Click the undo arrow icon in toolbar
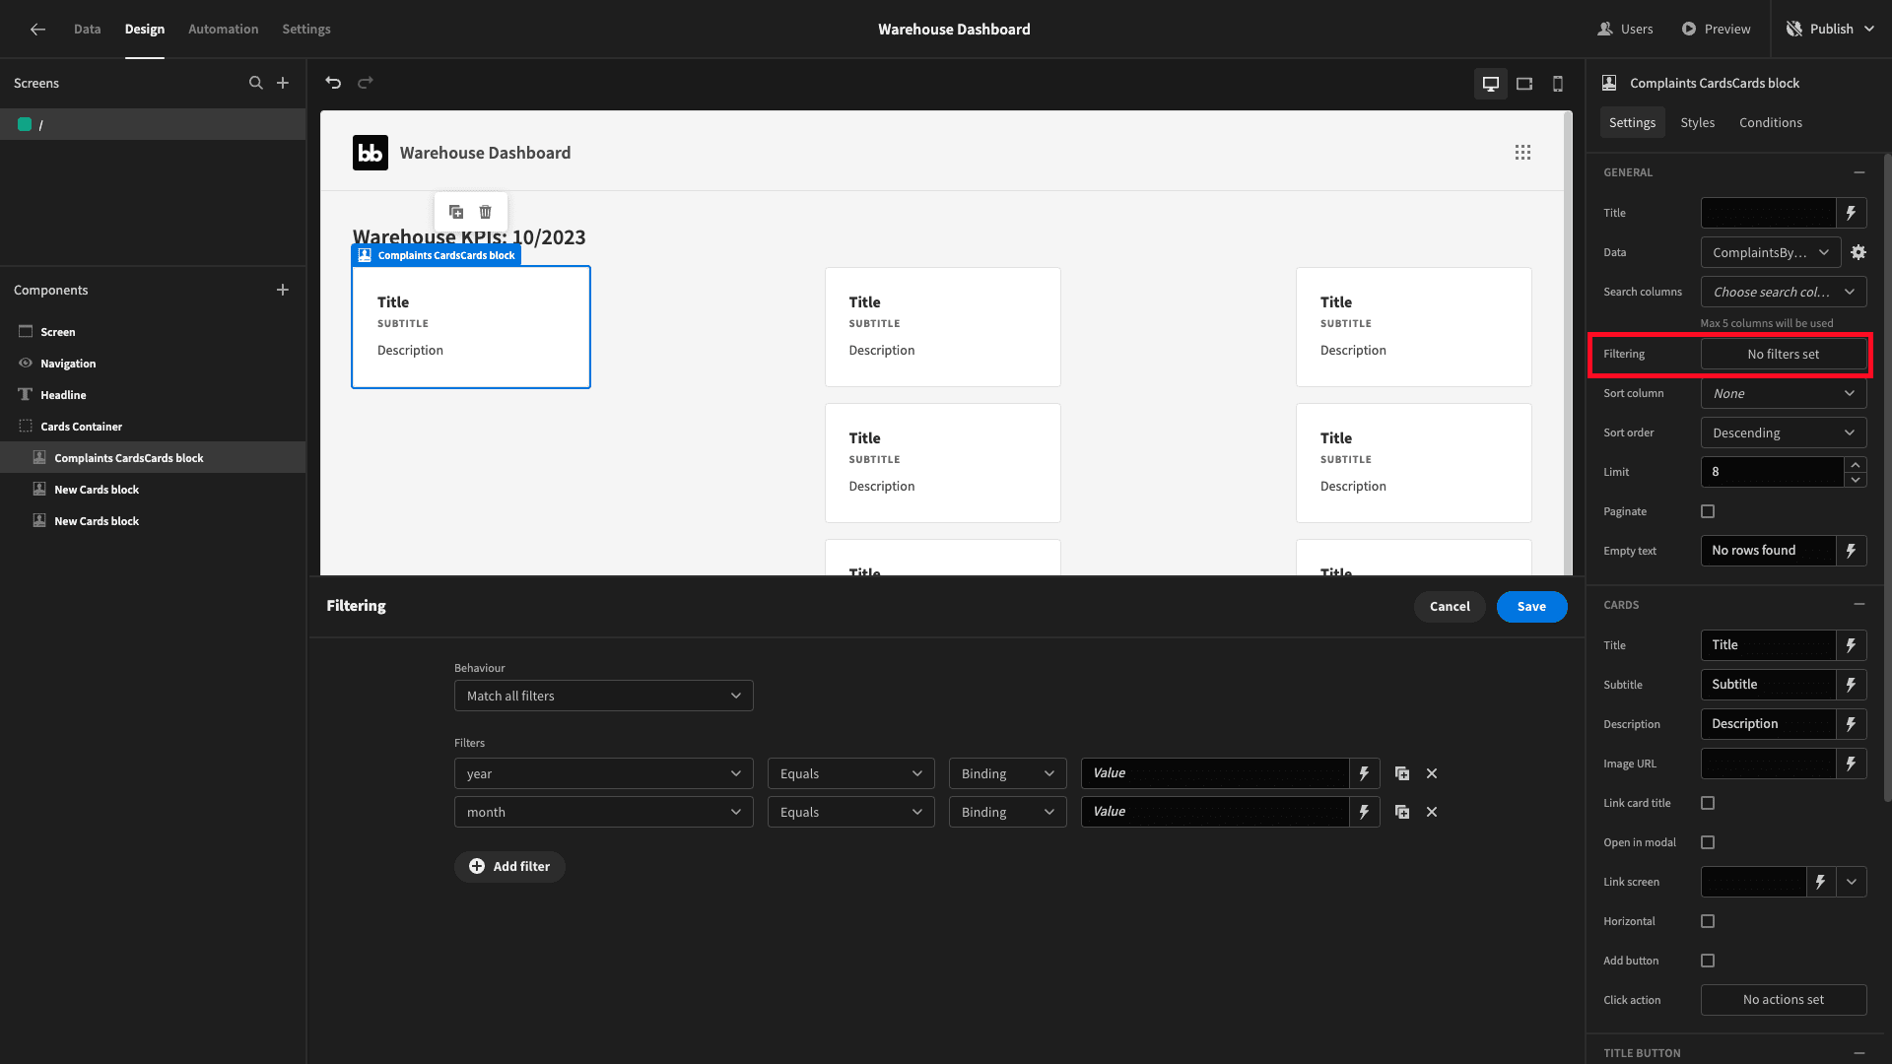 click(x=334, y=83)
